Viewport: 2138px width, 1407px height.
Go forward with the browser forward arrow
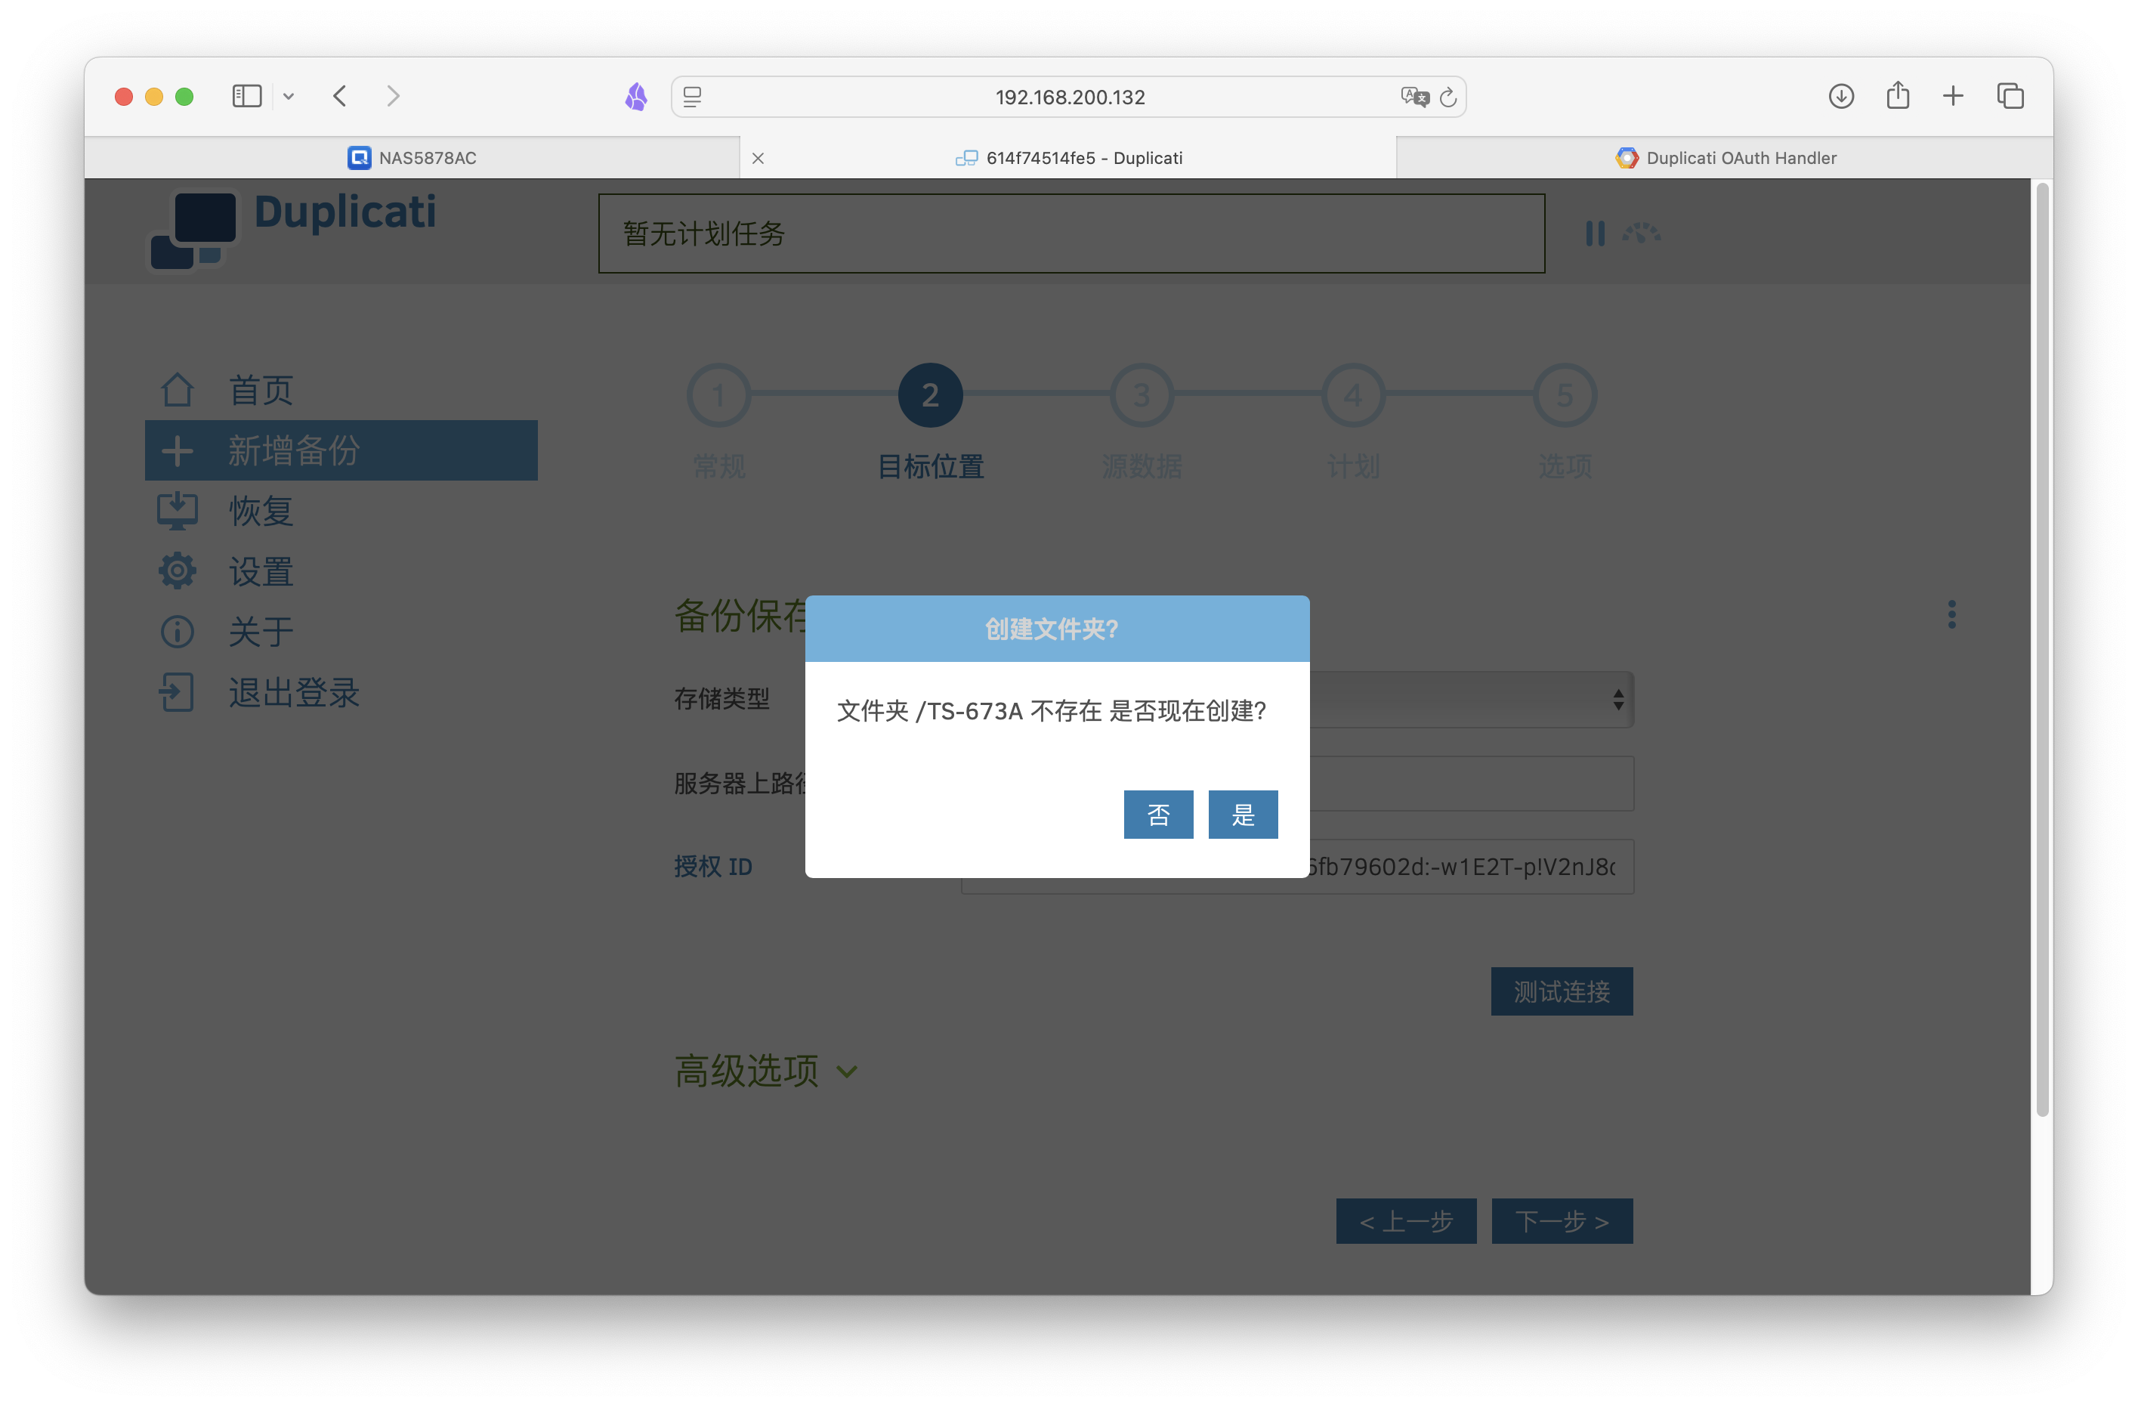(393, 96)
